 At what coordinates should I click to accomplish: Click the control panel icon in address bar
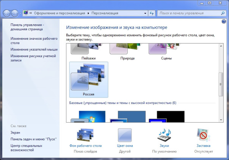click(26, 13)
